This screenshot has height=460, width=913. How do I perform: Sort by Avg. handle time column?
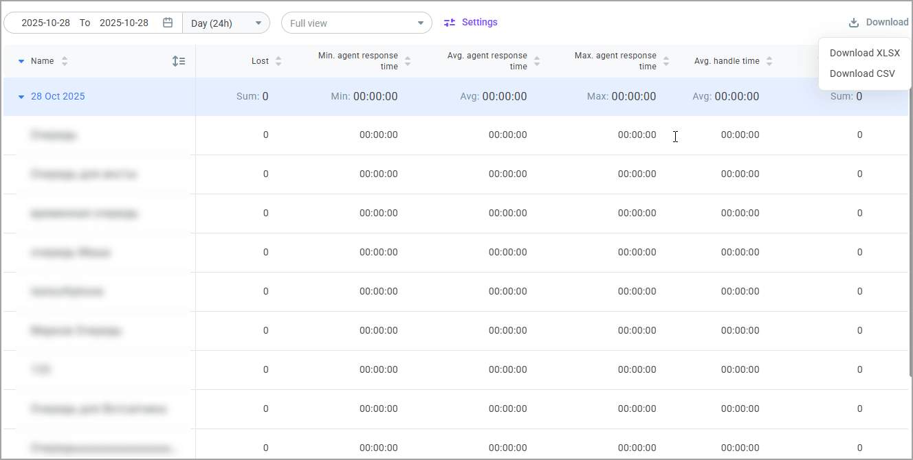point(770,60)
